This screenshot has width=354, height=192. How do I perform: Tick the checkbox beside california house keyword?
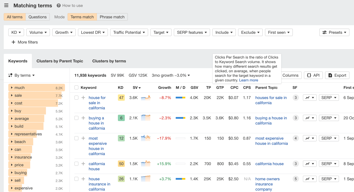(x=76, y=164)
